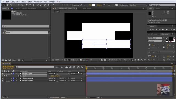Select the Type text tool

pyautogui.click(x=34, y=5)
